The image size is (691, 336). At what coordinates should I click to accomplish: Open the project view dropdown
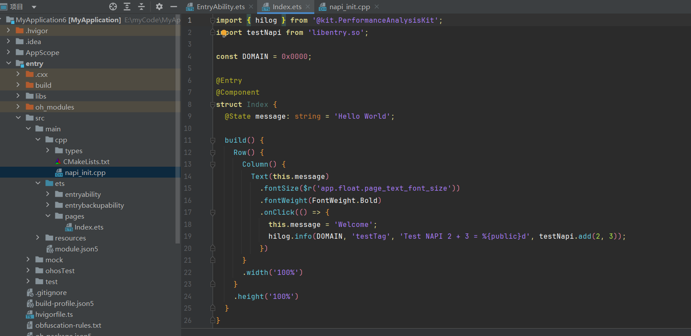34,7
